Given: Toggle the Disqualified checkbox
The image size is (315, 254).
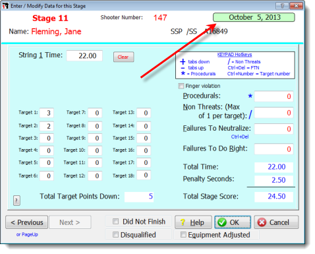Looking at the screenshot, I should point(115,235).
